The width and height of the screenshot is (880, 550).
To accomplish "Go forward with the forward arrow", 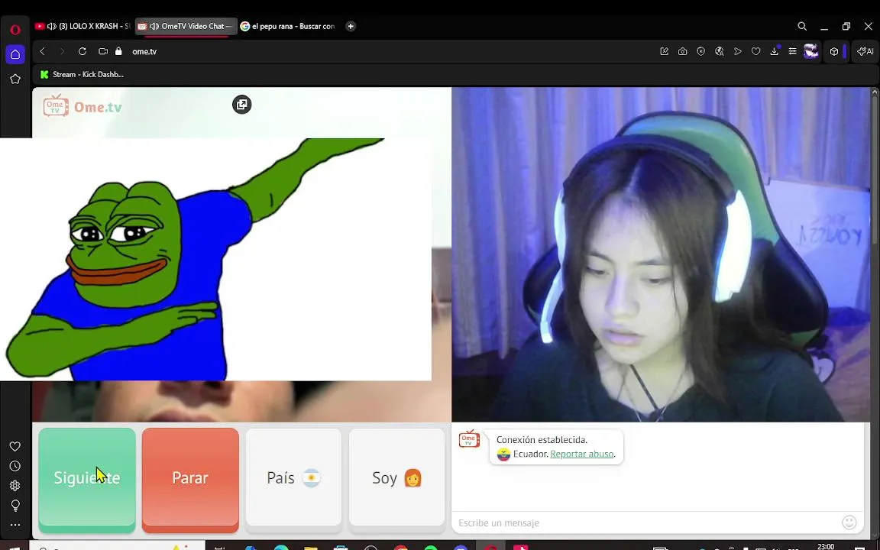I will pos(63,51).
